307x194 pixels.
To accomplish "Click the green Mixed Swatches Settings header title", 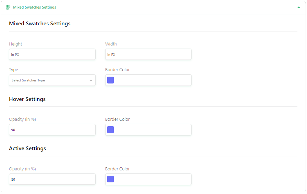I will (x=35, y=7).
